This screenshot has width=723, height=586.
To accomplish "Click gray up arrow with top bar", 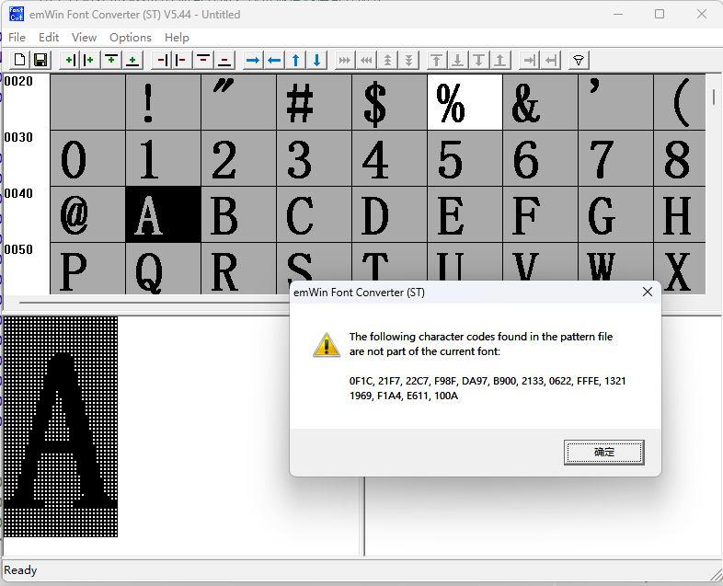I will click(x=437, y=60).
